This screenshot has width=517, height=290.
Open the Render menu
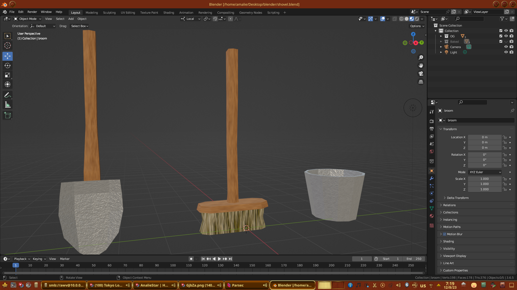[x=32, y=12]
